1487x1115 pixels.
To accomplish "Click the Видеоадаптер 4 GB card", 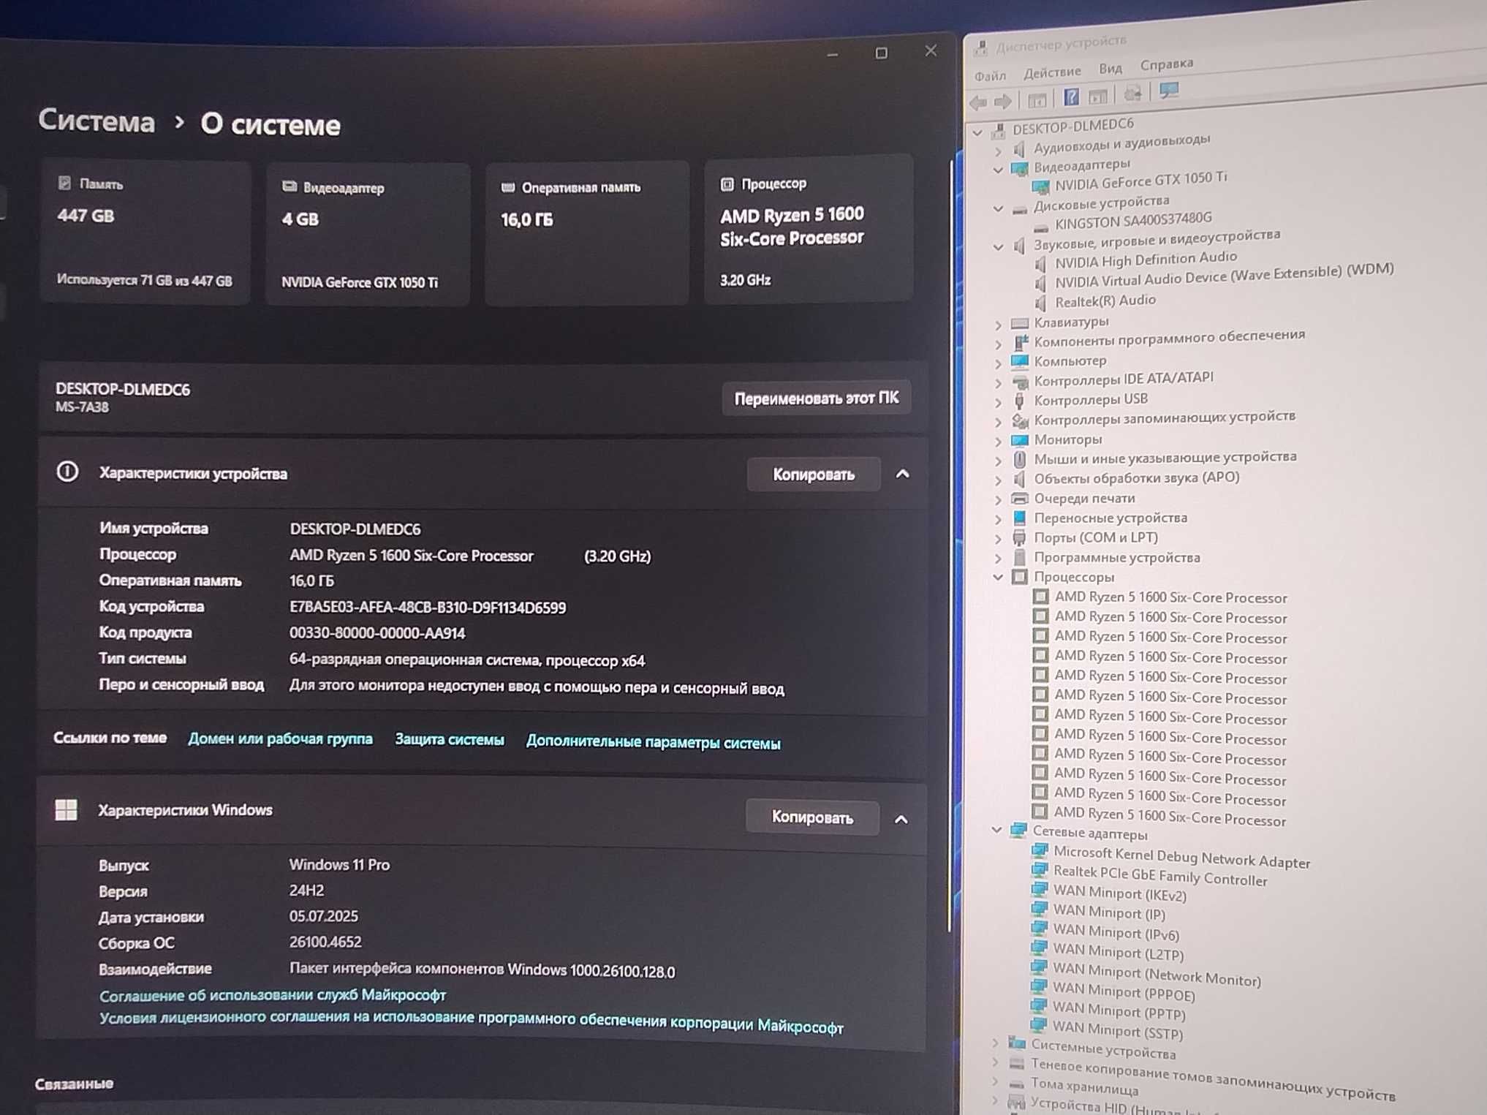I will click(368, 233).
